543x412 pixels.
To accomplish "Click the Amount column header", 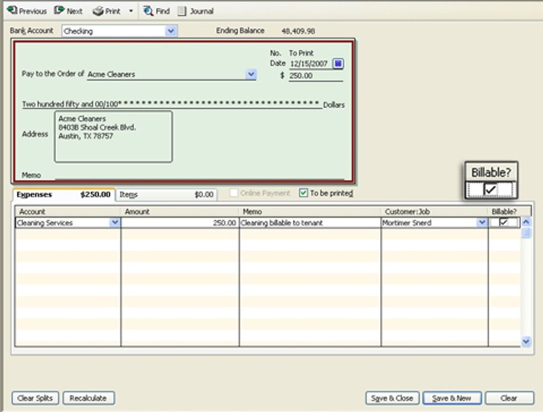I will (x=180, y=211).
